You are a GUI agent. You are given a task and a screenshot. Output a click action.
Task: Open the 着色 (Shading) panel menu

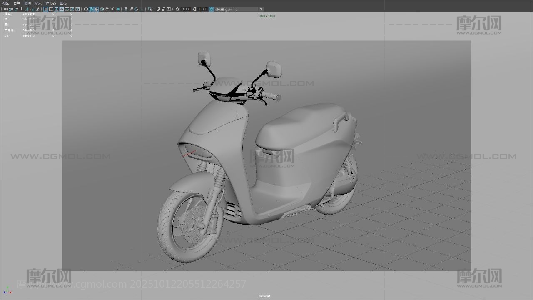pyautogui.click(x=17, y=3)
